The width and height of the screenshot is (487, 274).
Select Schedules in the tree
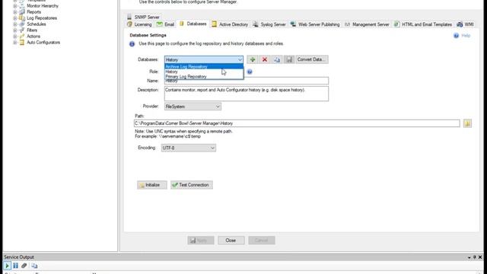click(37, 24)
